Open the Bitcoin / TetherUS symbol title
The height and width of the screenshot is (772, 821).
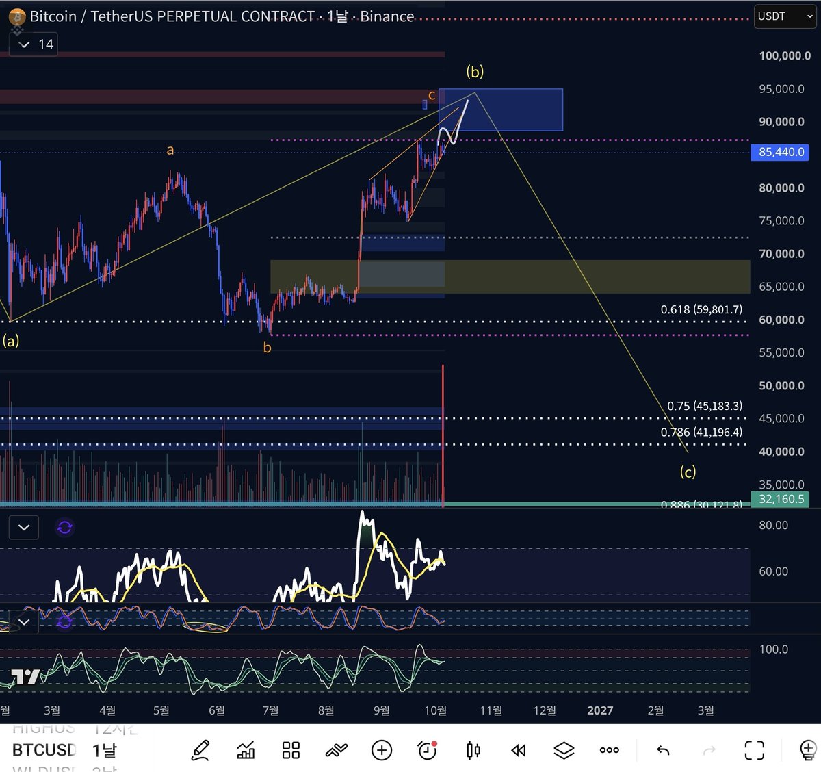(222, 16)
